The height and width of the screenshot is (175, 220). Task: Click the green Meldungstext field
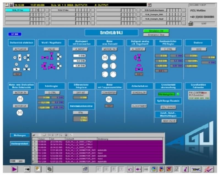[x=167, y=94]
